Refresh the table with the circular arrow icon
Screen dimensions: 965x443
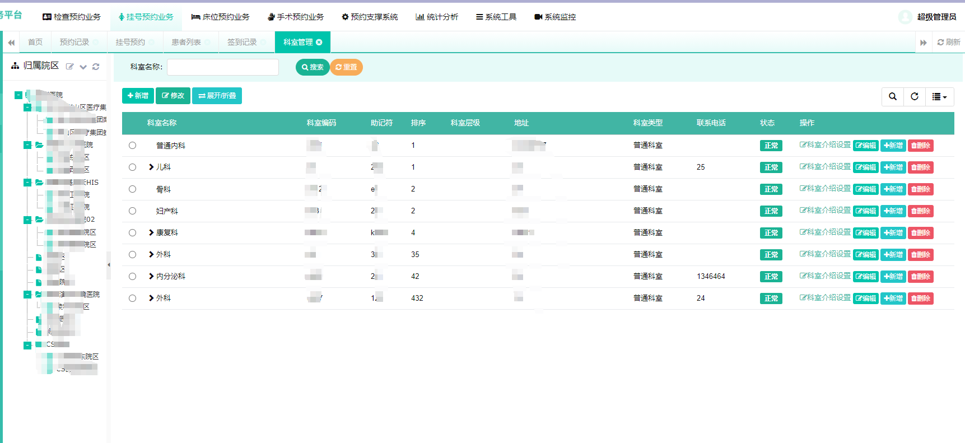915,96
